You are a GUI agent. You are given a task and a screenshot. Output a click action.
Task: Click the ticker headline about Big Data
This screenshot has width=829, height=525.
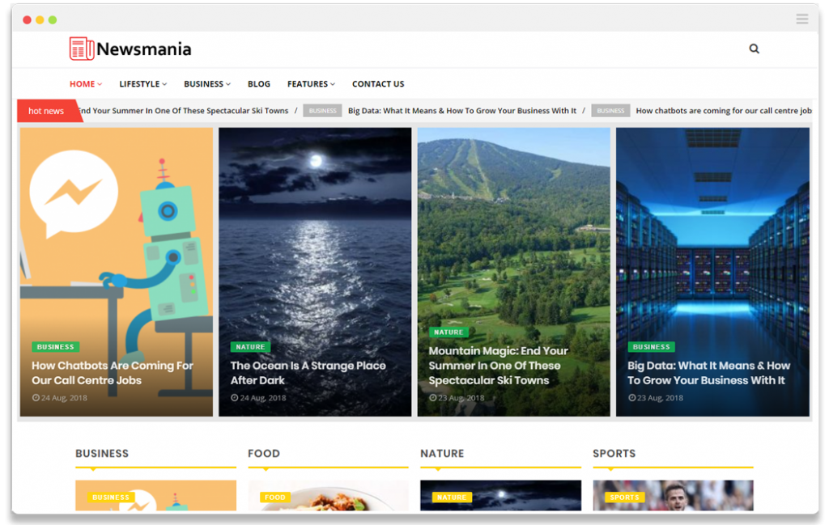(x=461, y=110)
